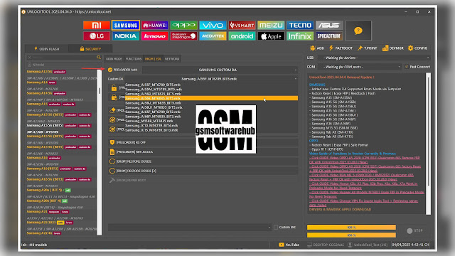The image size is (455, 256).
Task: Click the eraser icon in functions list
Action: [112, 110]
